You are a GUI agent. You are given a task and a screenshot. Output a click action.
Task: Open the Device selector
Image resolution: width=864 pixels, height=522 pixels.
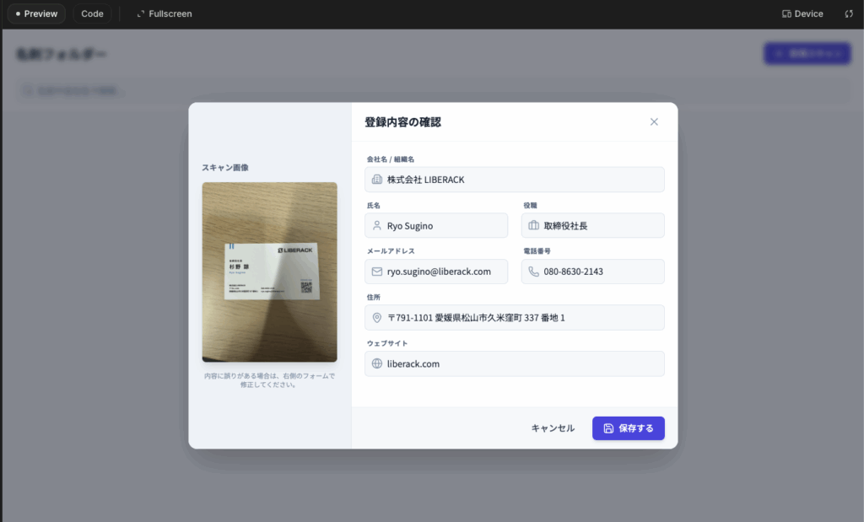(802, 13)
